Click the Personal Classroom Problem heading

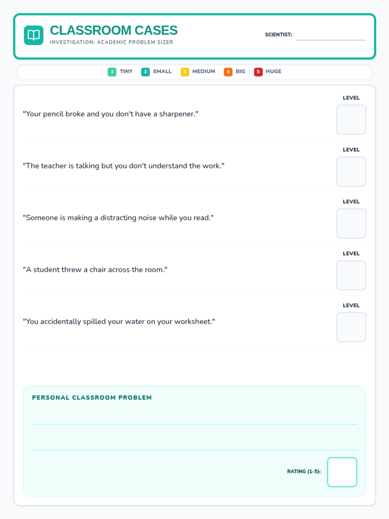(92, 398)
